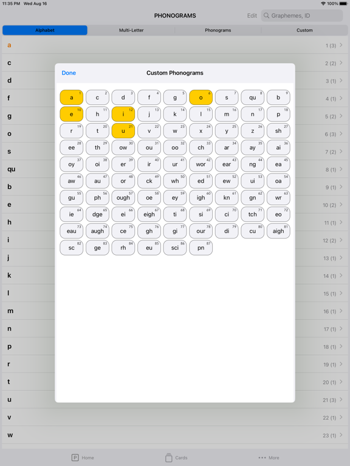350x466 pixels.
Task: Tap the Edit button
Action: pos(252,16)
